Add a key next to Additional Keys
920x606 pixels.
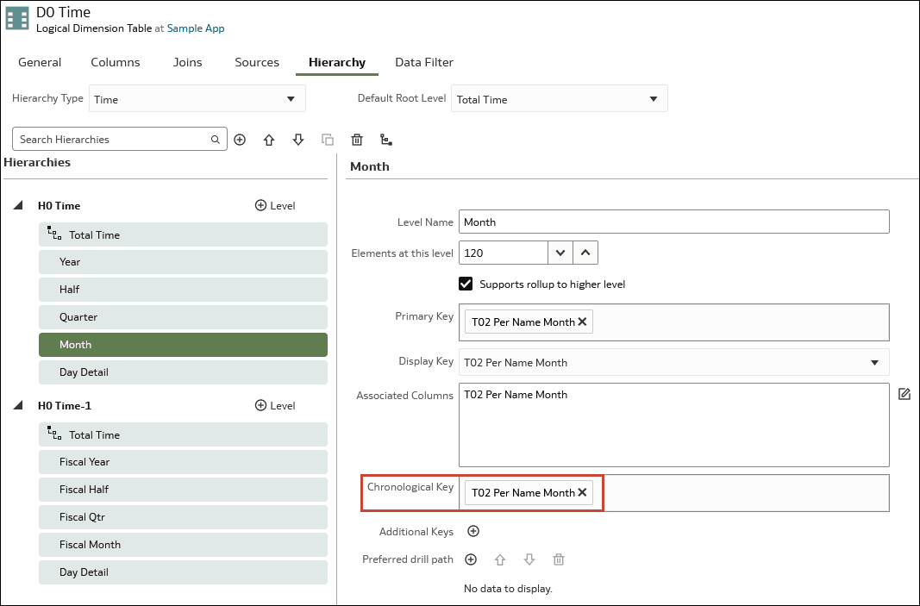pos(473,532)
